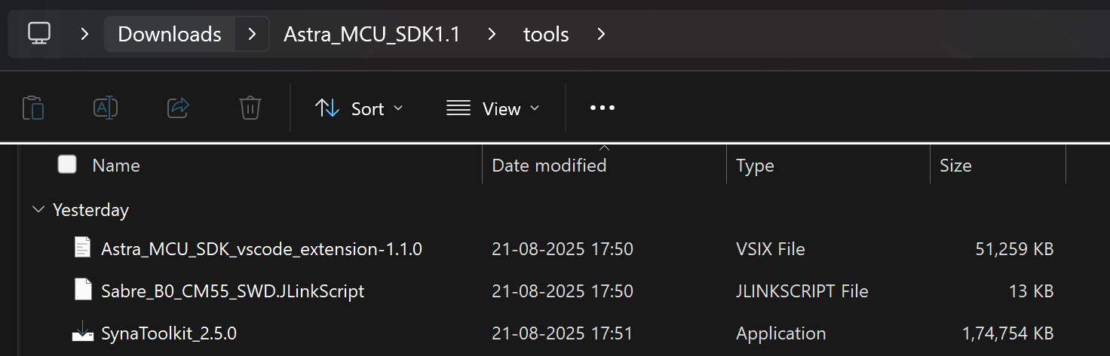Click the Rename toolbar icon
The width and height of the screenshot is (1110, 356).
tap(106, 108)
